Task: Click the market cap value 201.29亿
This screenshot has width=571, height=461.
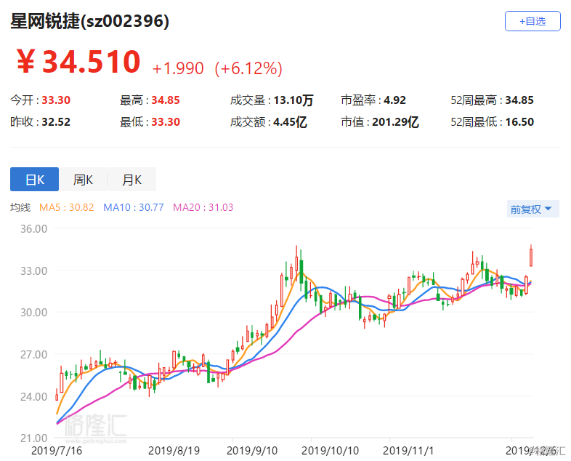Action: [x=395, y=121]
